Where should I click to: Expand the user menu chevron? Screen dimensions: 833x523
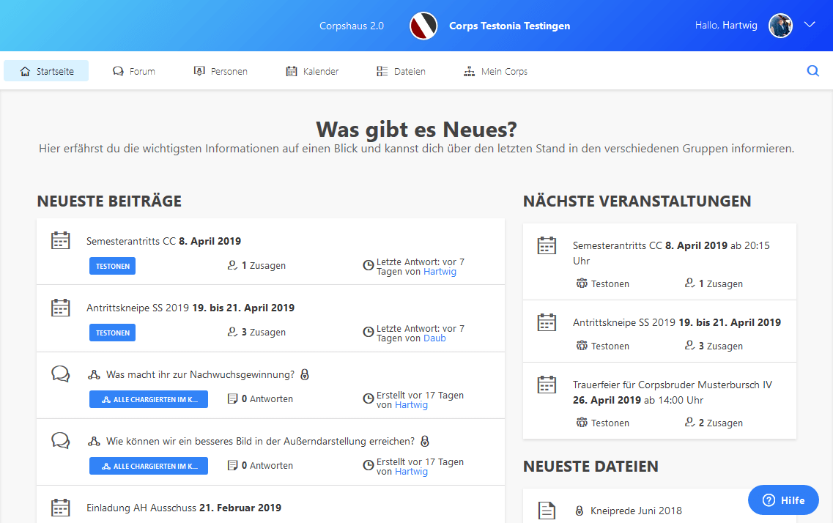809,24
